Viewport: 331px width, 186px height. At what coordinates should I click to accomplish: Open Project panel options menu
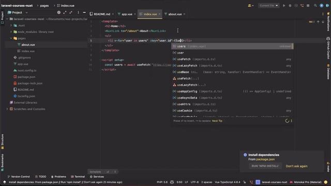pyautogui.click(x=78, y=12)
